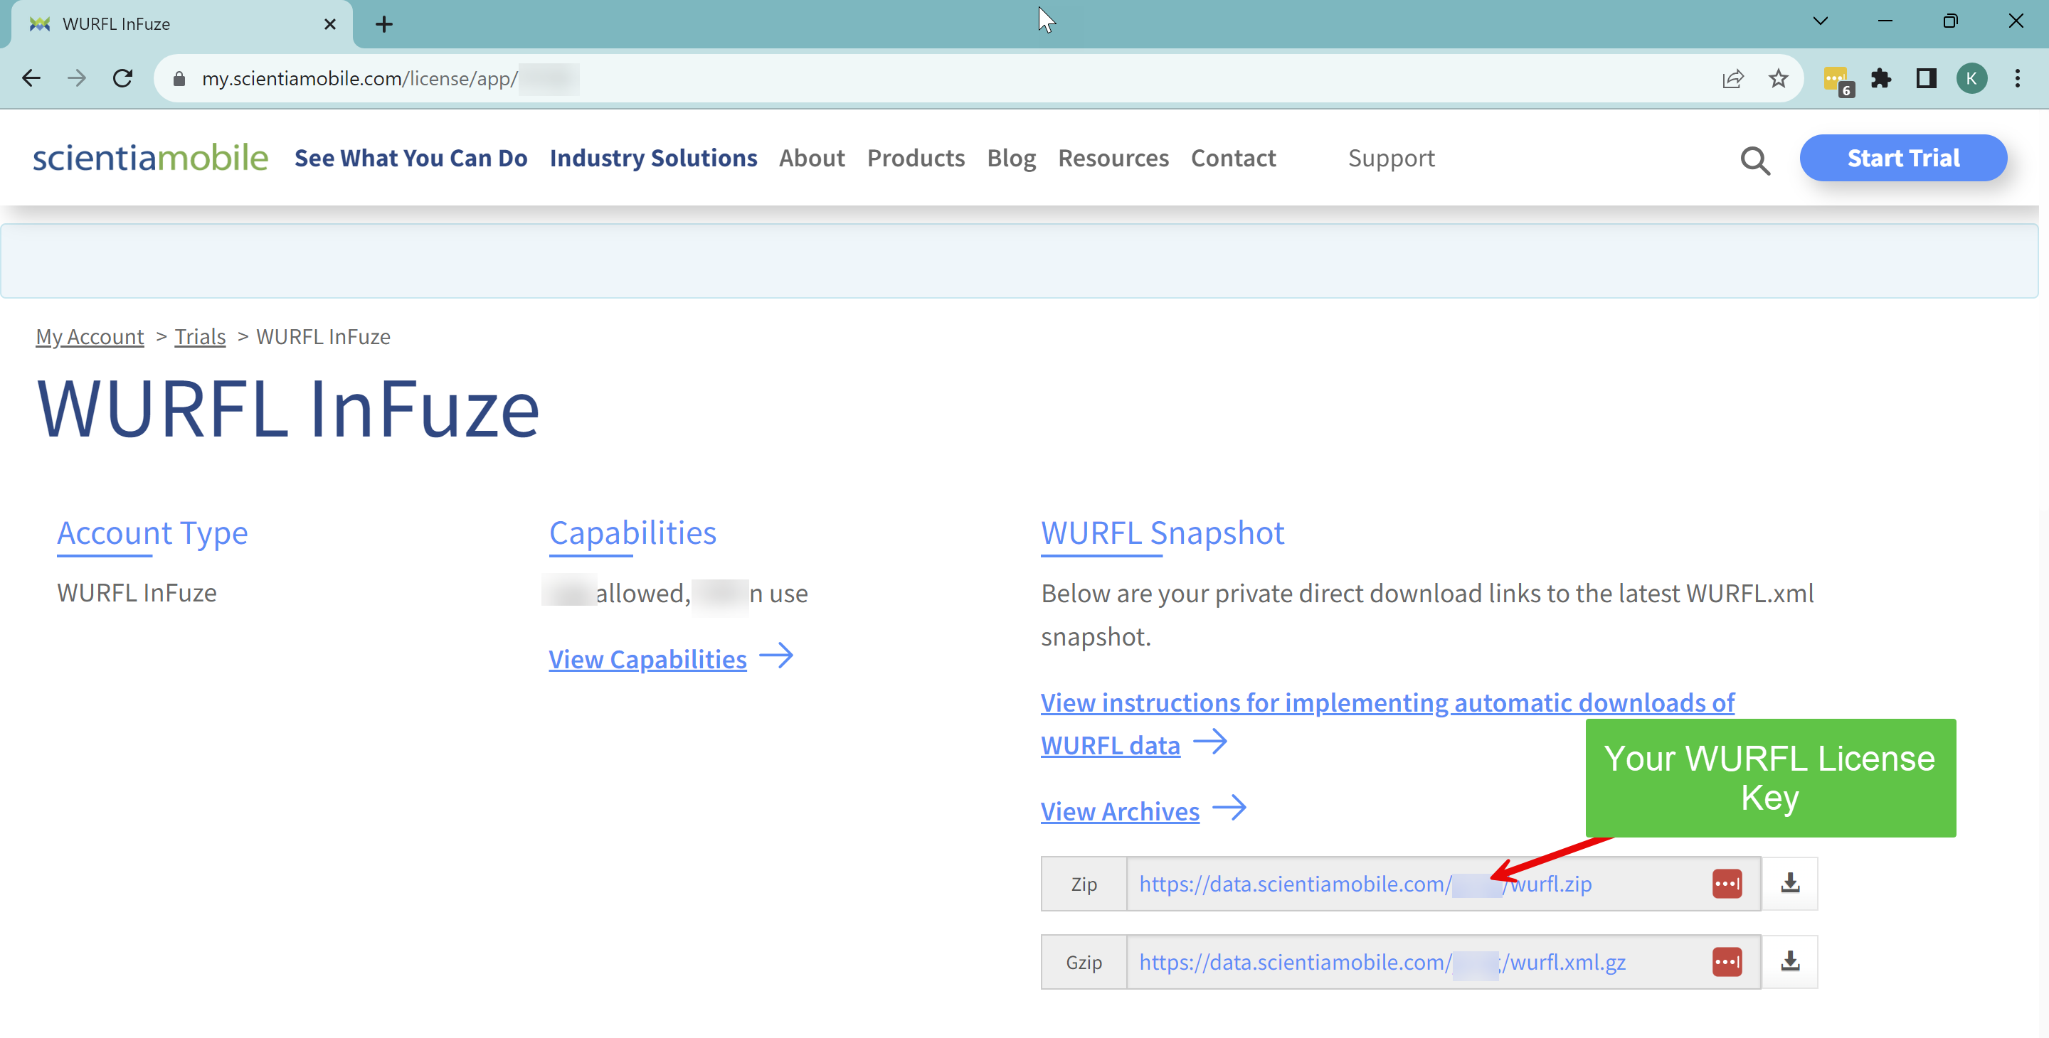Click the Gzip label
The width and height of the screenshot is (2049, 1038).
tap(1084, 963)
